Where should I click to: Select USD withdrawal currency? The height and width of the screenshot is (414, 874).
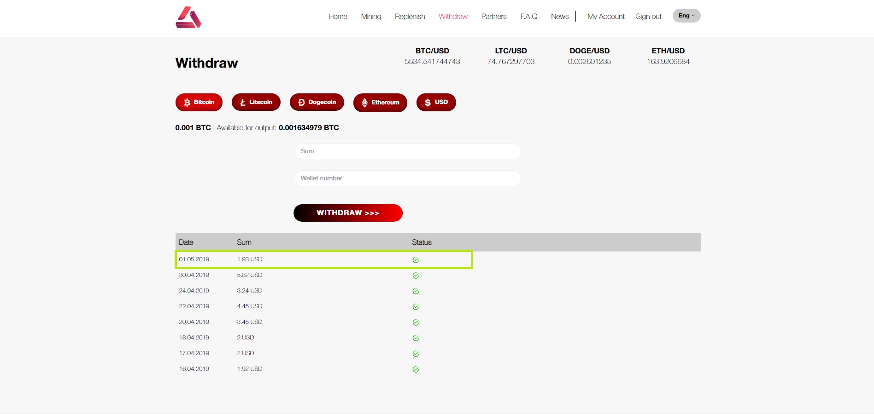tap(436, 102)
